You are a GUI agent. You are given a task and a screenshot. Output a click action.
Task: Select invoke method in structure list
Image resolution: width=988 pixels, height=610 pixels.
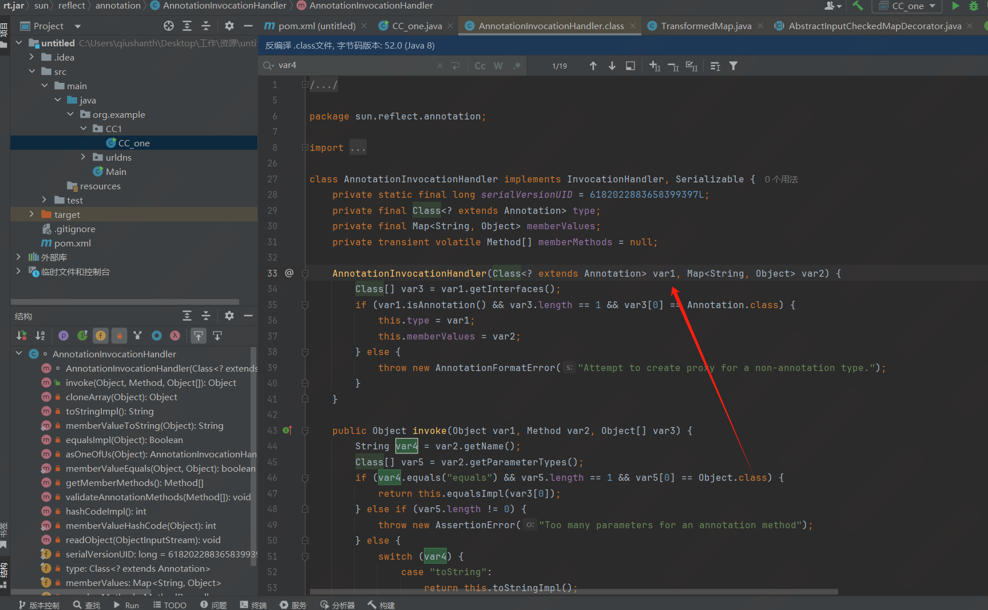coord(150,382)
